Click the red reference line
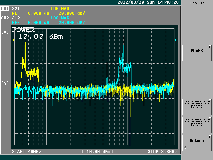The width and height of the screenshot is (213, 160). 94,40
